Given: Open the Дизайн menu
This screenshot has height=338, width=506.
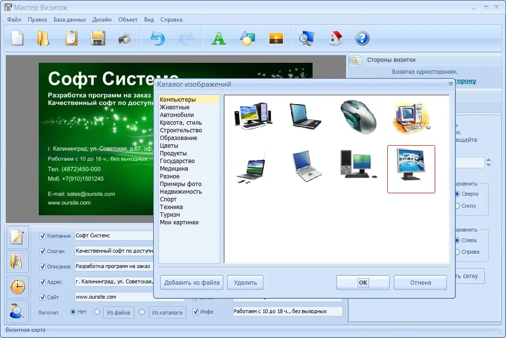Looking at the screenshot, I should click(x=101, y=20).
